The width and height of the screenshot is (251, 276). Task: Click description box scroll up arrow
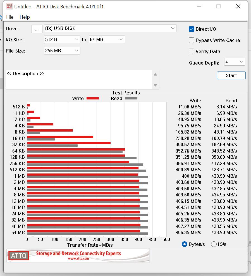[155, 75]
